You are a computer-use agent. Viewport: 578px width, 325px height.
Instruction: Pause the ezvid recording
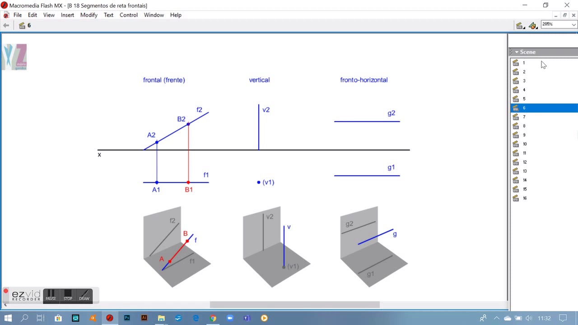[51, 295]
